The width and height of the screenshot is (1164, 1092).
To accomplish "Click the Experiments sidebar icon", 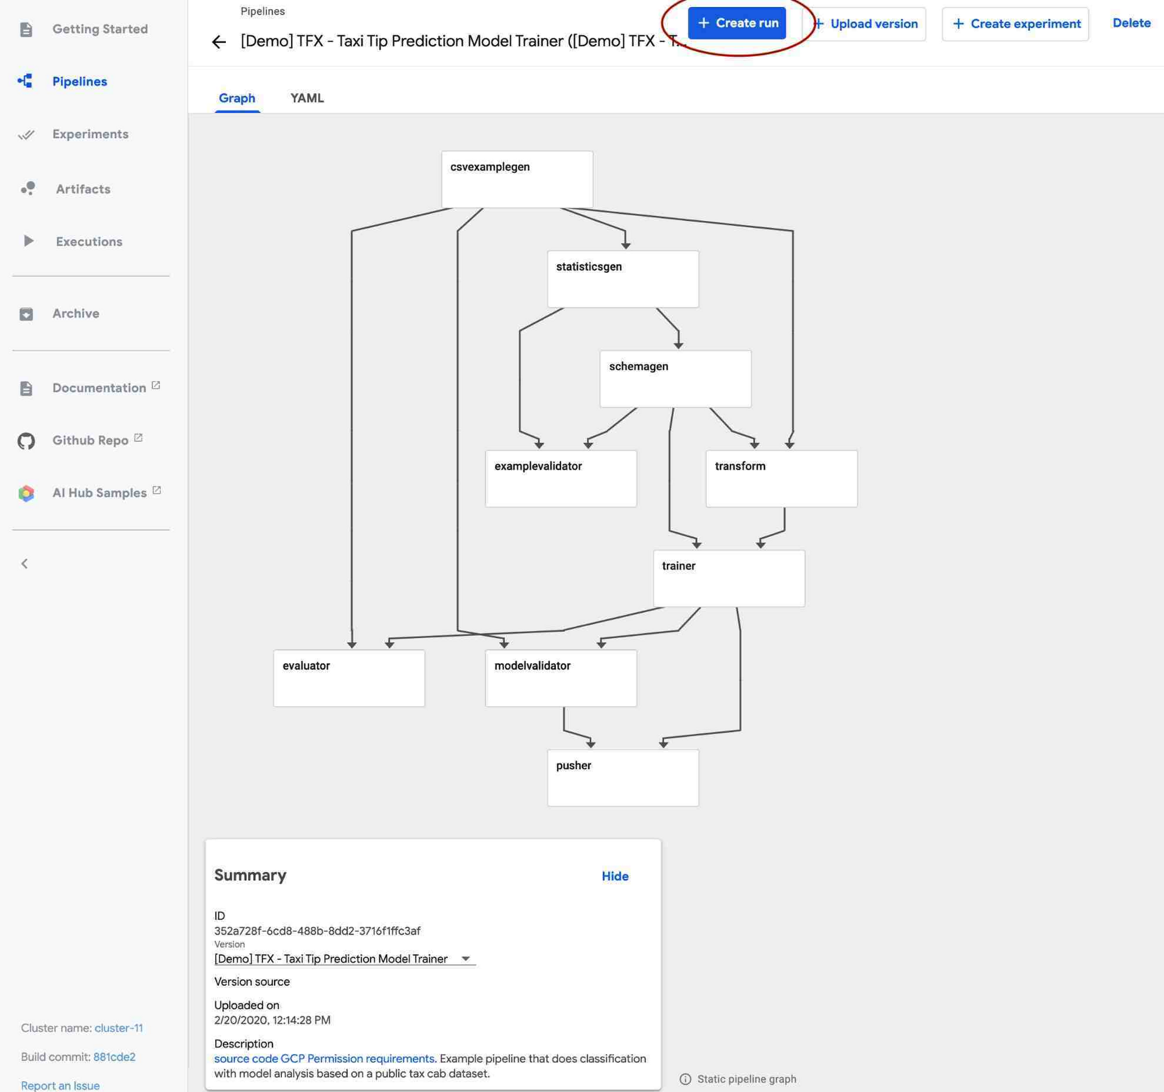I will coord(26,134).
